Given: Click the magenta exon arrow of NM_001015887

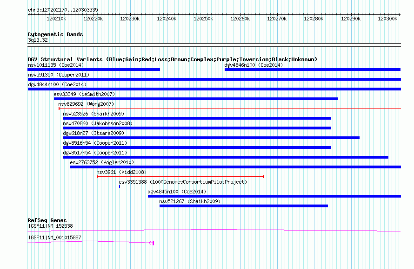Looking at the screenshot, I should pyautogui.click(x=152, y=243).
